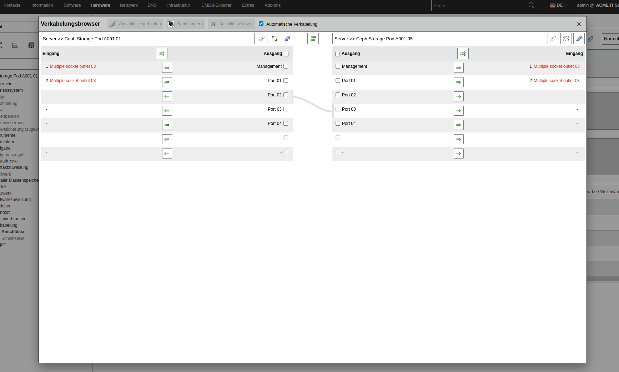Check the Port 02 checkbox in left panel
Viewport: 619px width, 372px height.
286,95
